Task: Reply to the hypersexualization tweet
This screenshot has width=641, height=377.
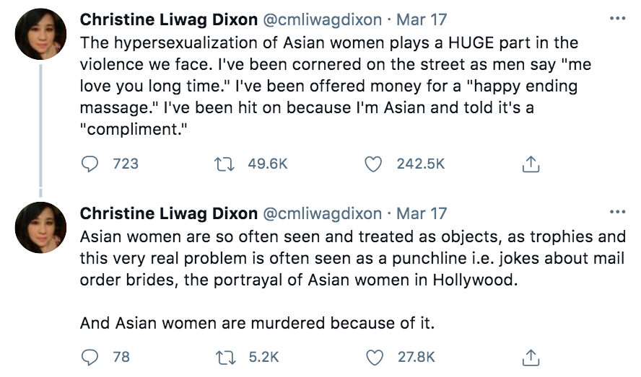Action: [x=88, y=164]
